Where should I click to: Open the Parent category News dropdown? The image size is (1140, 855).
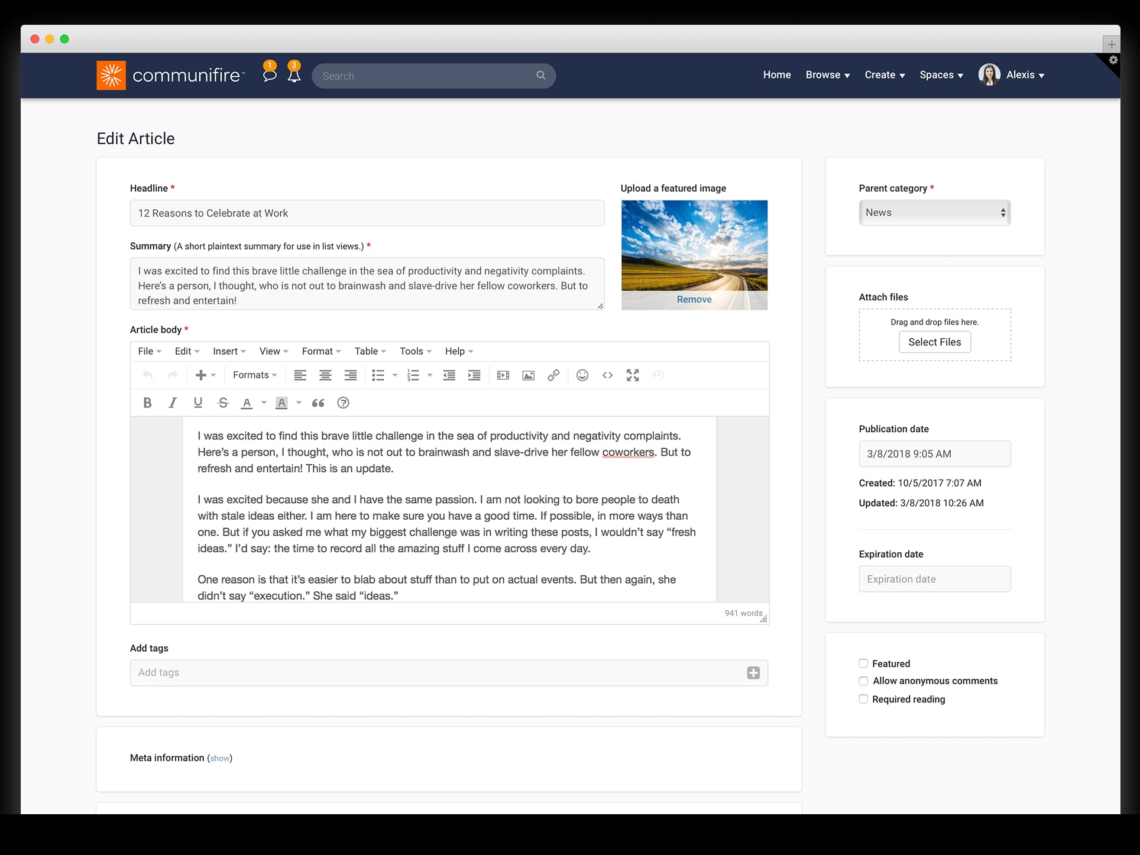(x=935, y=212)
